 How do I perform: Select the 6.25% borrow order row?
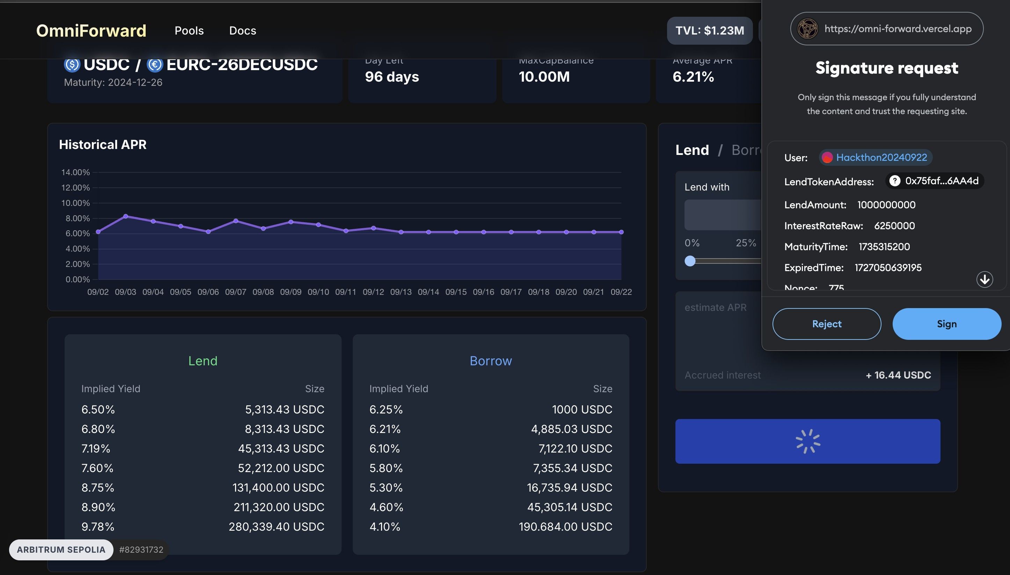coord(491,410)
